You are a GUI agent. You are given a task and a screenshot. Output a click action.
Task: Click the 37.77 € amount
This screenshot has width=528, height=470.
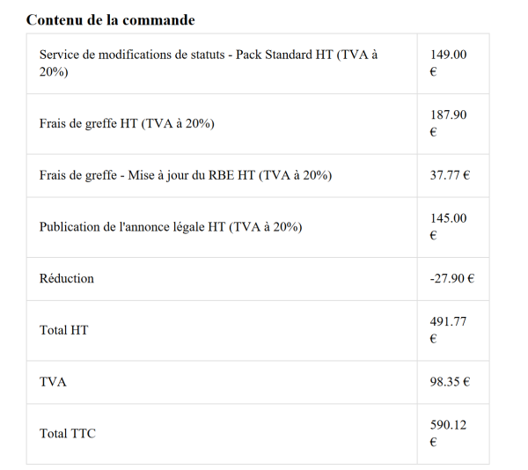point(450,175)
